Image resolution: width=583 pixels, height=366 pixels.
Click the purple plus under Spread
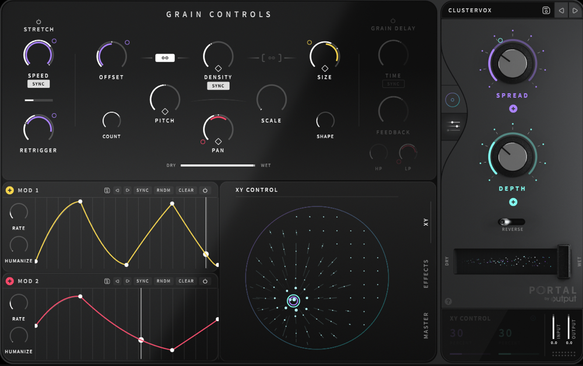tap(513, 108)
